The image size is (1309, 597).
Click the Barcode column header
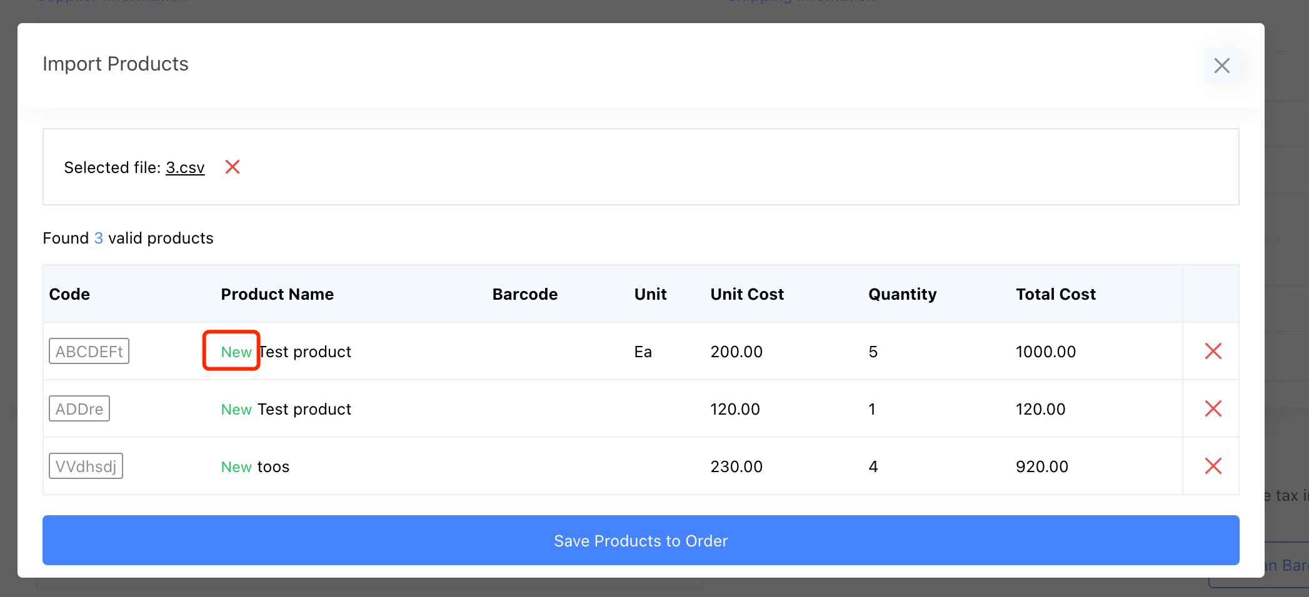pos(524,294)
